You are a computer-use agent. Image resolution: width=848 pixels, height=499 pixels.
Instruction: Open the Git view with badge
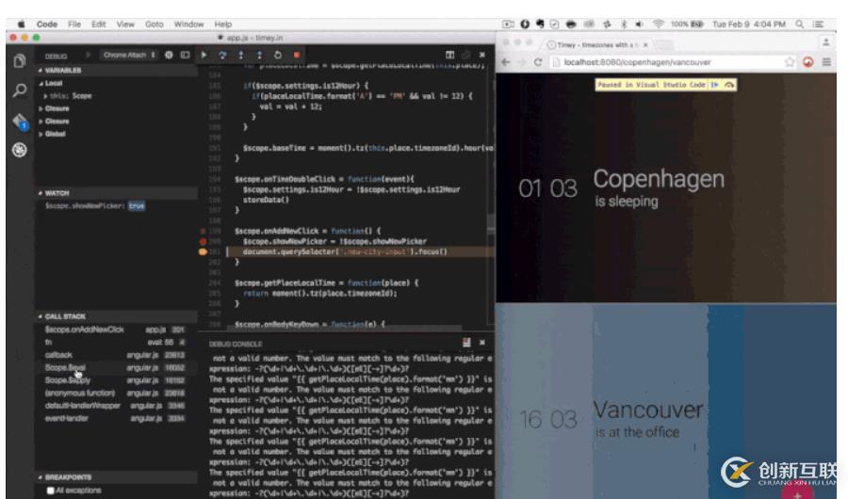pyautogui.click(x=20, y=121)
